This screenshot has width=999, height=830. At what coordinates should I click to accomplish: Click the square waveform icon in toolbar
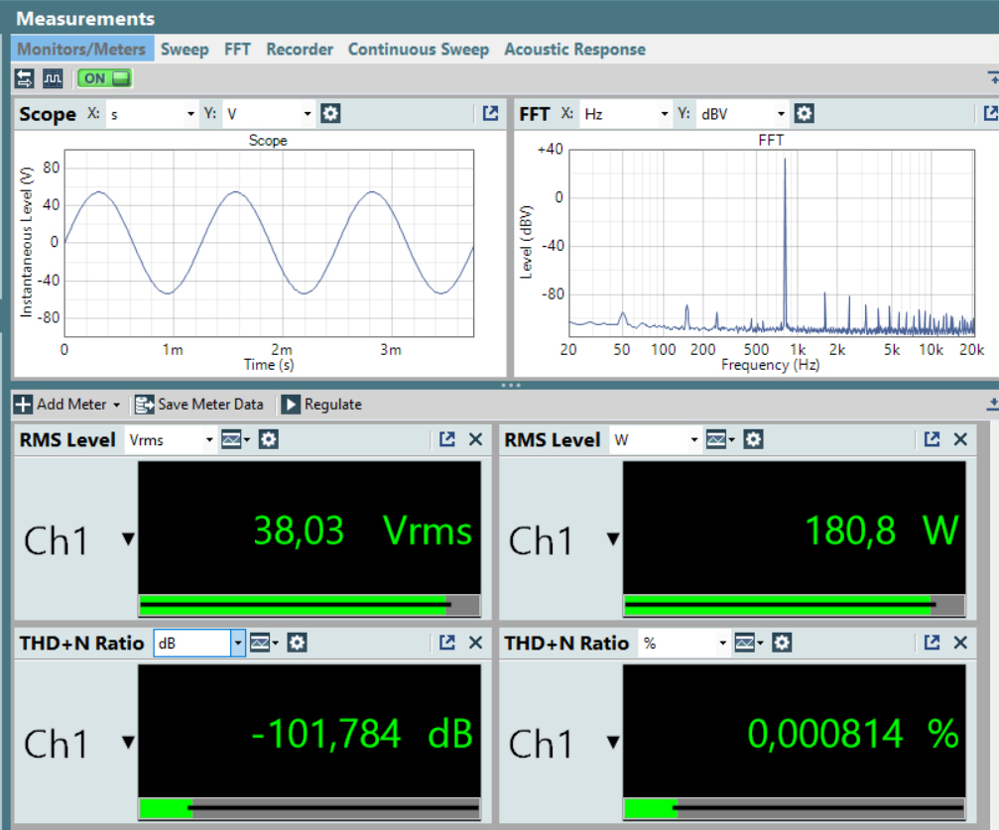[x=53, y=79]
